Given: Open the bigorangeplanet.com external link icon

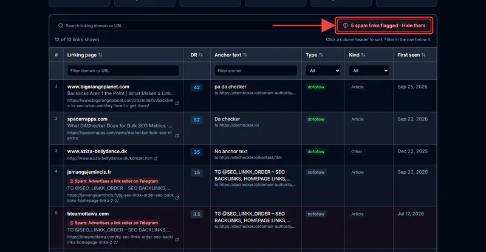Looking at the screenshot, I should 177,103.
